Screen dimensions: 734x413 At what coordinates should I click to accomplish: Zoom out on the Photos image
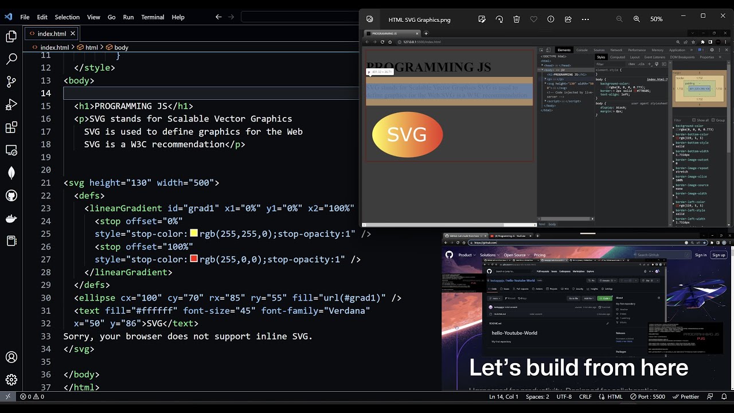(x=619, y=20)
